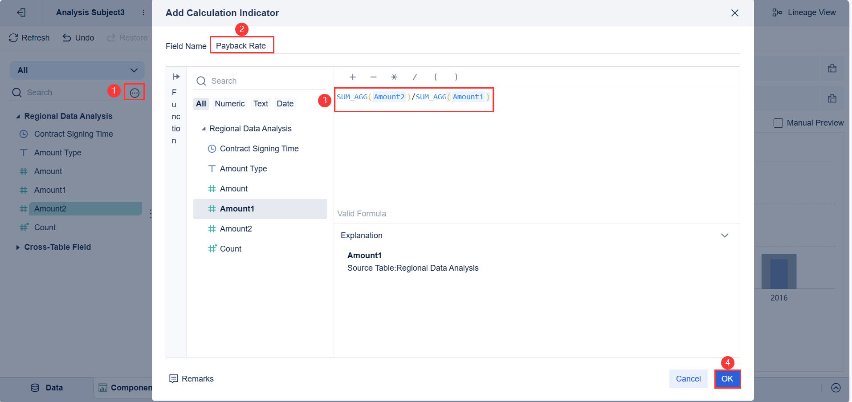Click the Remarks note icon
Image resolution: width=852 pixels, height=402 pixels.
point(174,379)
